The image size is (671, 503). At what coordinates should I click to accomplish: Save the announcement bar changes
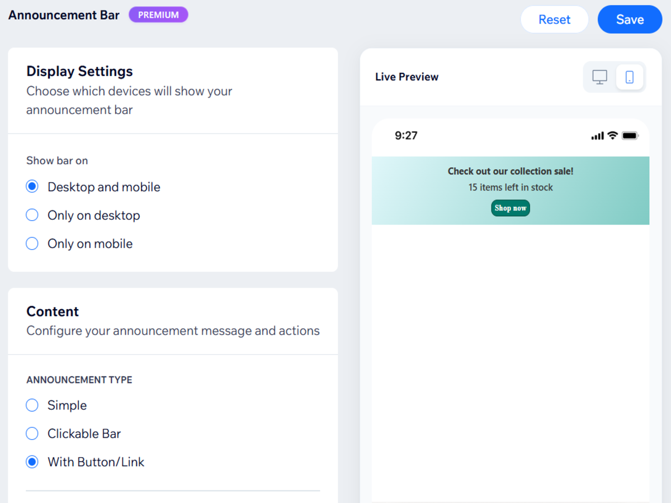tap(630, 20)
